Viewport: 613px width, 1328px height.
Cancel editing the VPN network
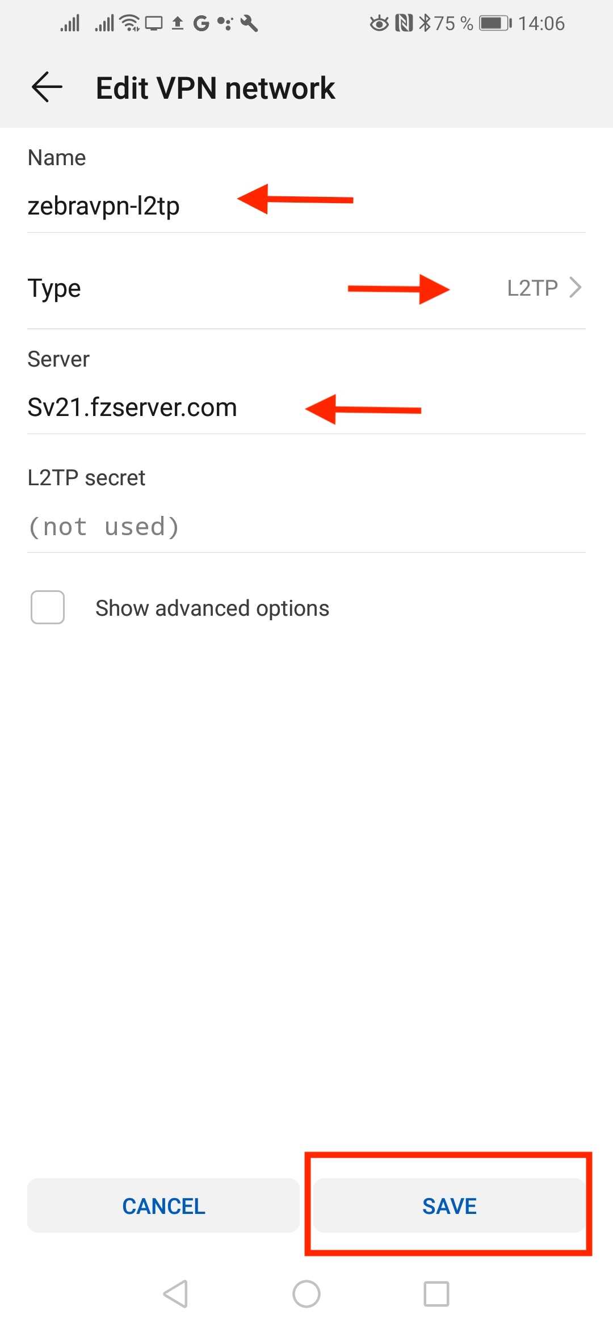(163, 1205)
